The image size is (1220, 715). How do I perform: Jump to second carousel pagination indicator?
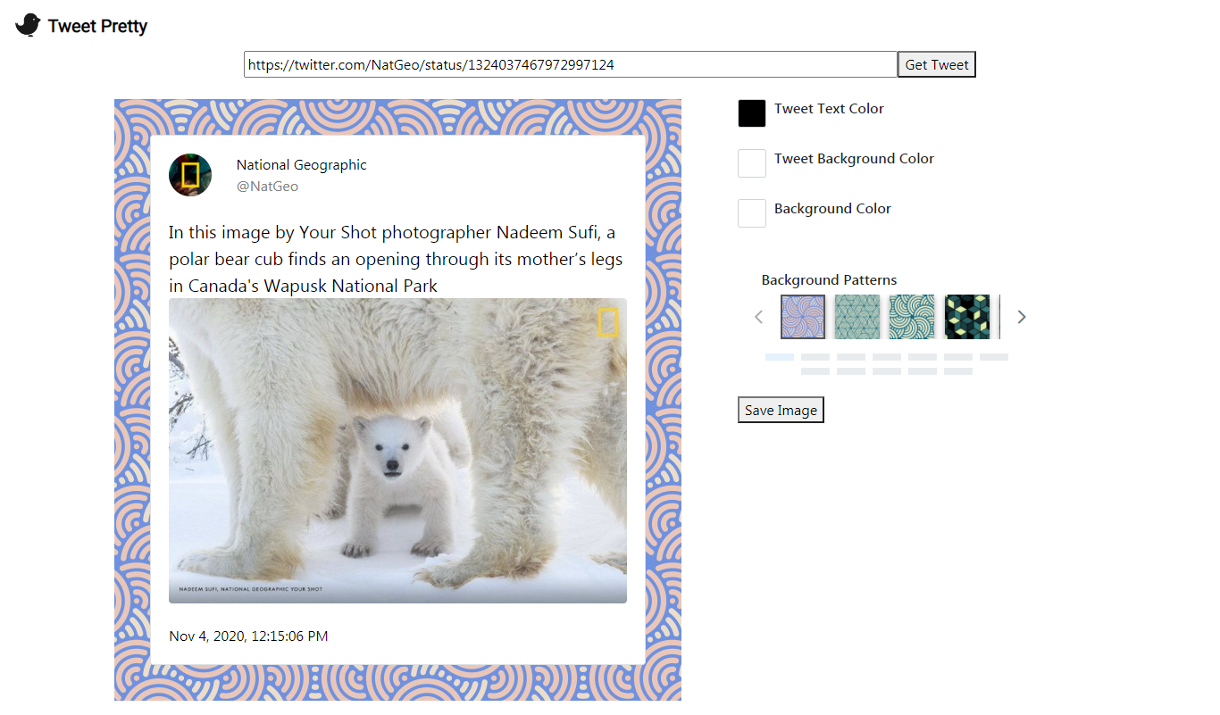[815, 357]
